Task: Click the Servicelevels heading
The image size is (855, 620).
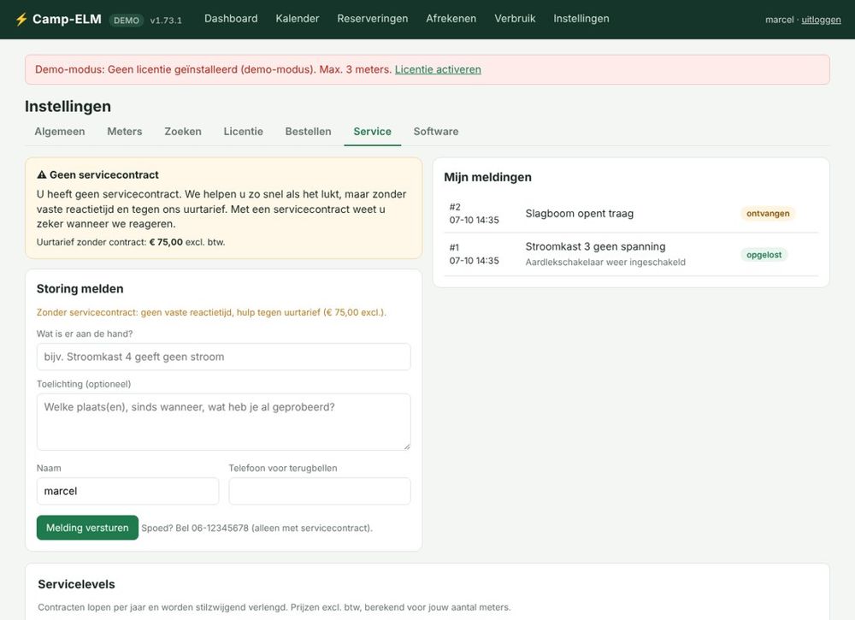Action: 76,584
